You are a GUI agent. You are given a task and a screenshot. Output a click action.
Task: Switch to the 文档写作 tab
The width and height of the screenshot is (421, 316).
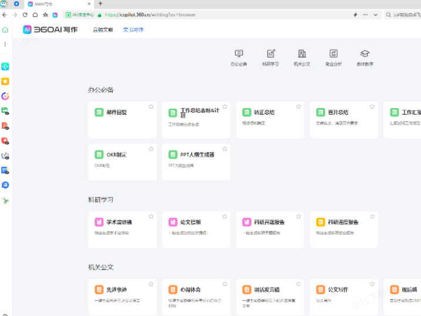133,29
